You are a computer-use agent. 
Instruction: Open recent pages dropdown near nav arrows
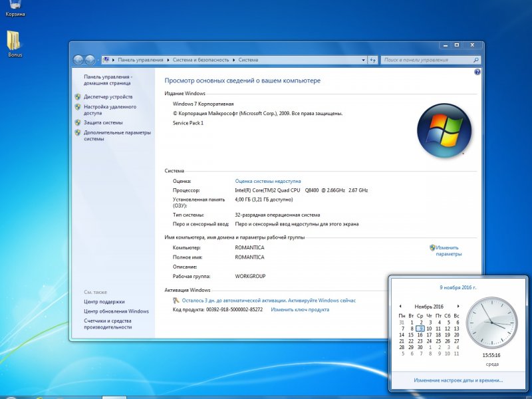[98, 60]
